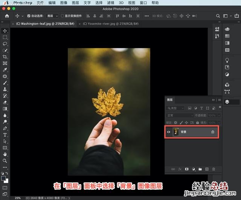
Task: Expand the 类型 layer filter dropdown
Action: tap(176, 108)
